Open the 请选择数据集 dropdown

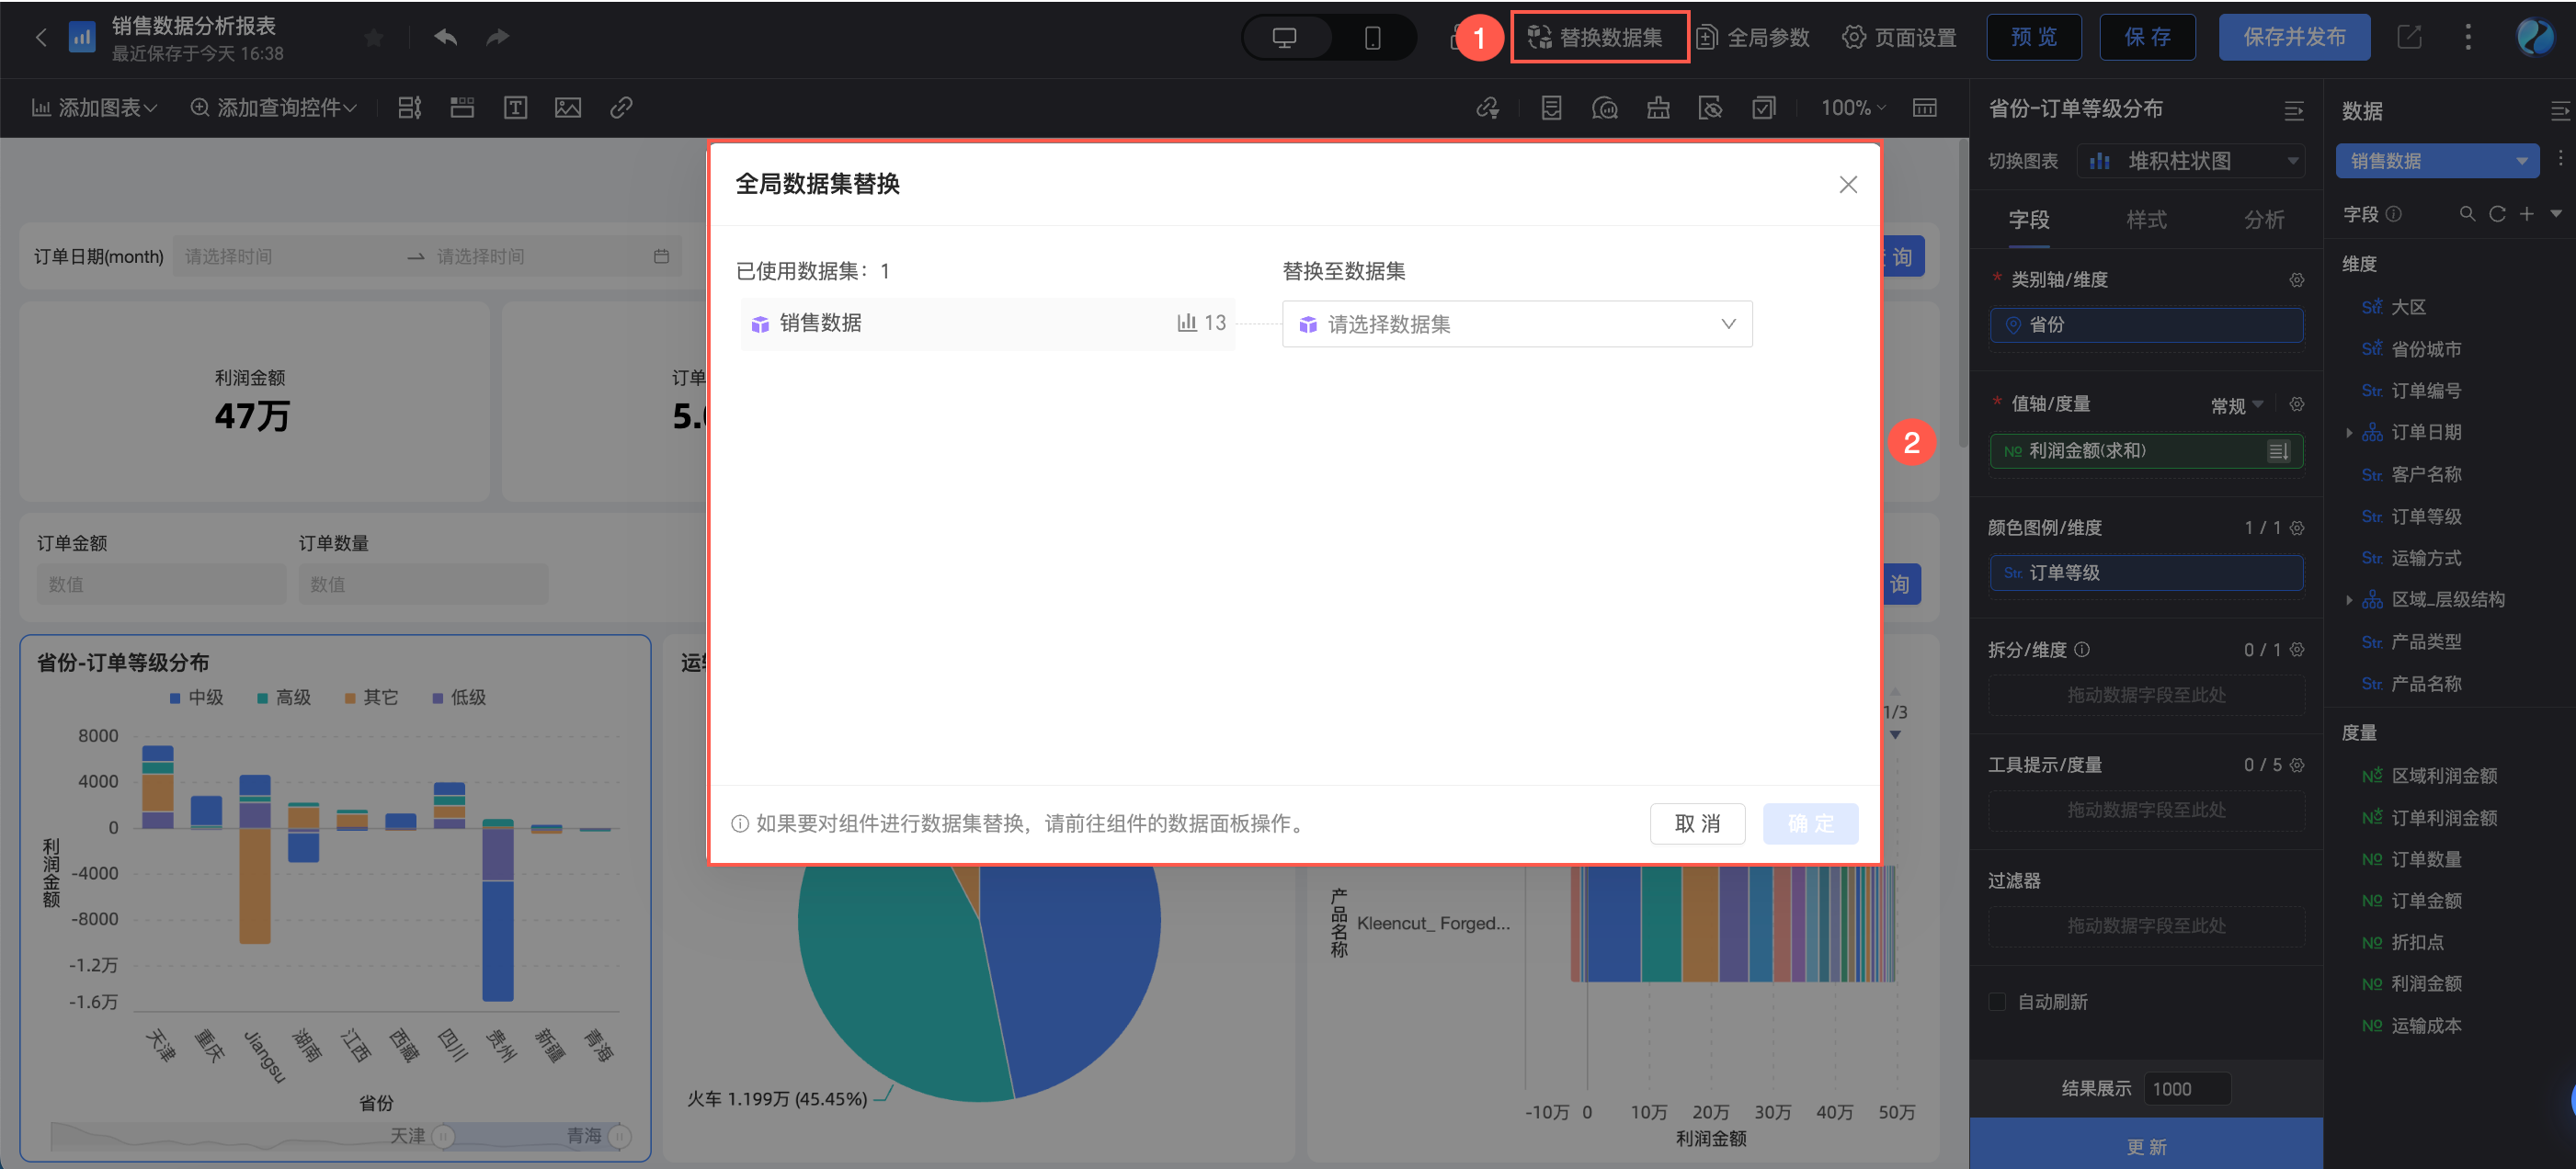click(1516, 324)
